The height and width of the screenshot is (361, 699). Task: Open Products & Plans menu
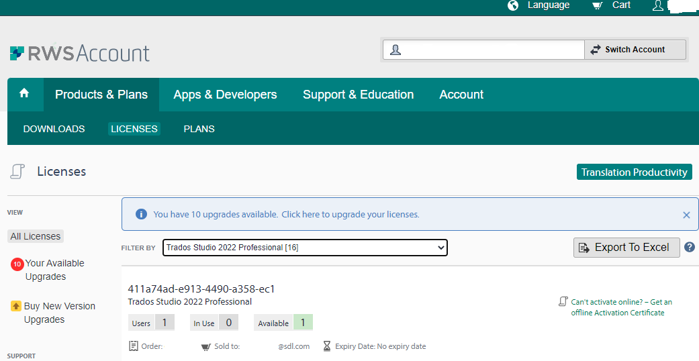click(x=101, y=95)
